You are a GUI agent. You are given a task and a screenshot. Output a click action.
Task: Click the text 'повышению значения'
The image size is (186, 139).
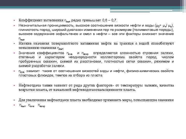point(37,48)
